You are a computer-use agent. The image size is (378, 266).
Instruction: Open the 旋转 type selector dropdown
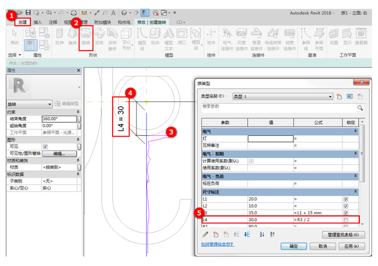[29, 104]
